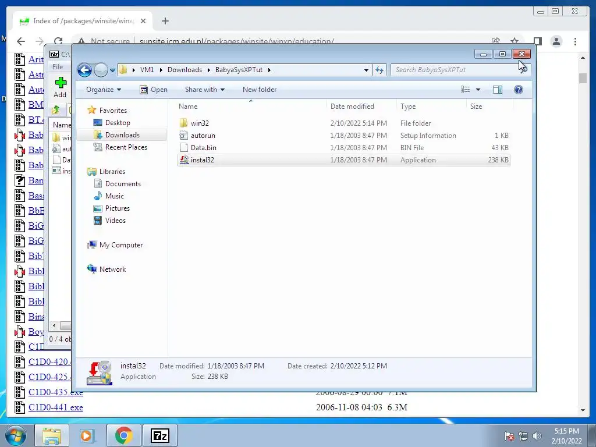Image resolution: width=596 pixels, height=447 pixels.
Task: Click BabyaSysXPTut breadcrumb segment
Action: [239, 70]
